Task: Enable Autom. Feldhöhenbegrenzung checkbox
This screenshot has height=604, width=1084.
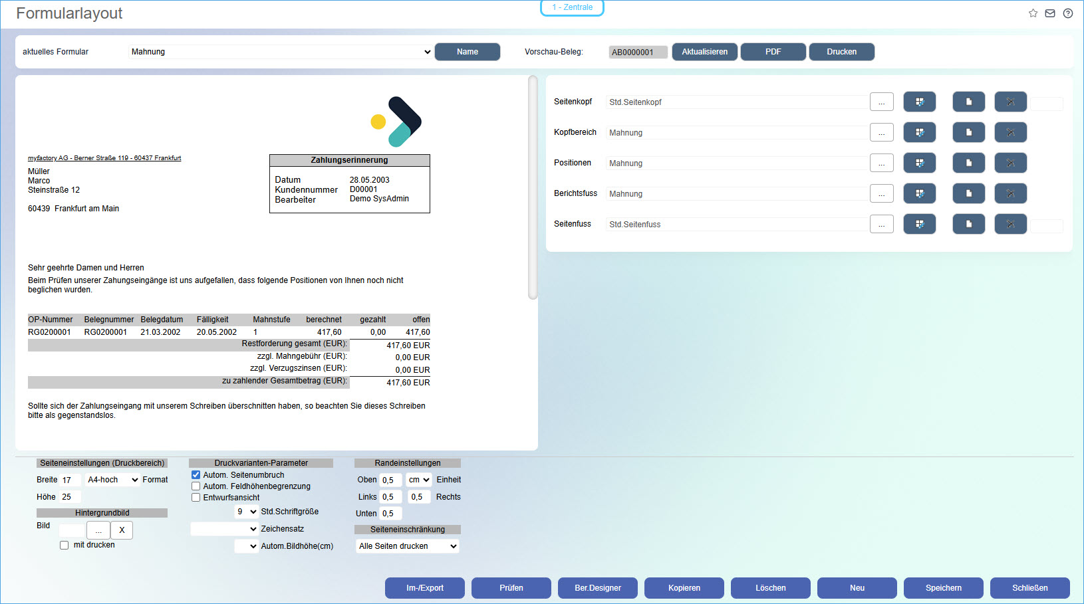Action: click(x=196, y=486)
